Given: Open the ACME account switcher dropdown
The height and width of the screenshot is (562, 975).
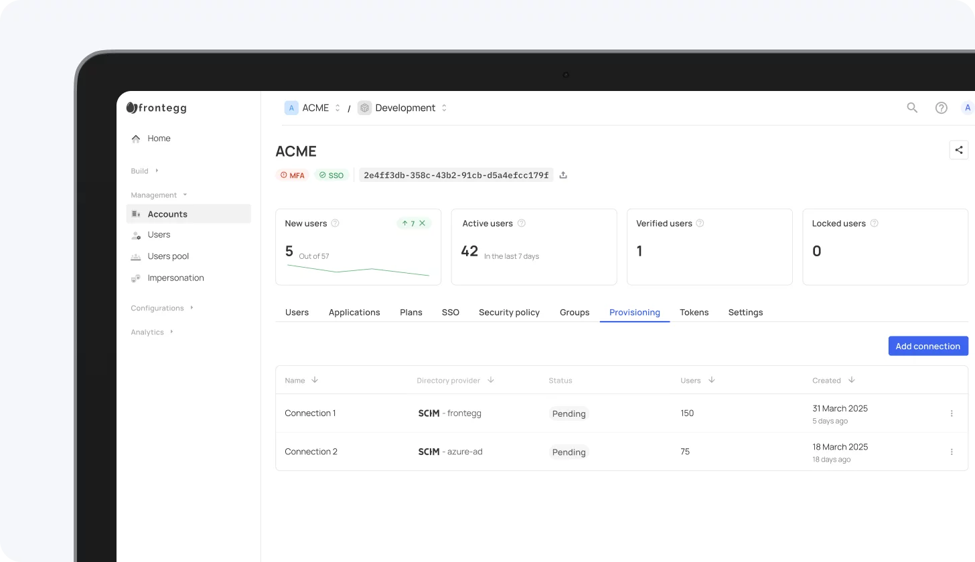Looking at the screenshot, I should click(x=337, y=108).
